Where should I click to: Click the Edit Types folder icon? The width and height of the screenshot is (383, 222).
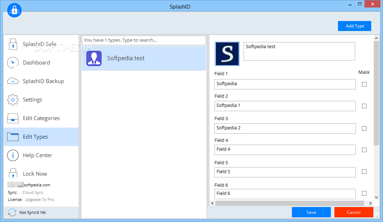pos(13,137)
